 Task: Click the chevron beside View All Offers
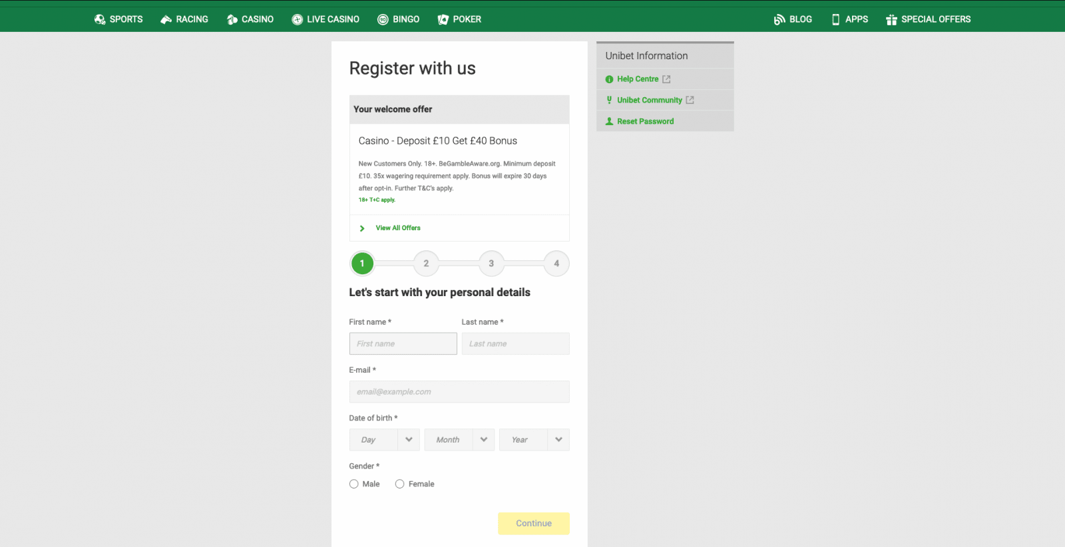pyautogui.click(x=362, y=228)
